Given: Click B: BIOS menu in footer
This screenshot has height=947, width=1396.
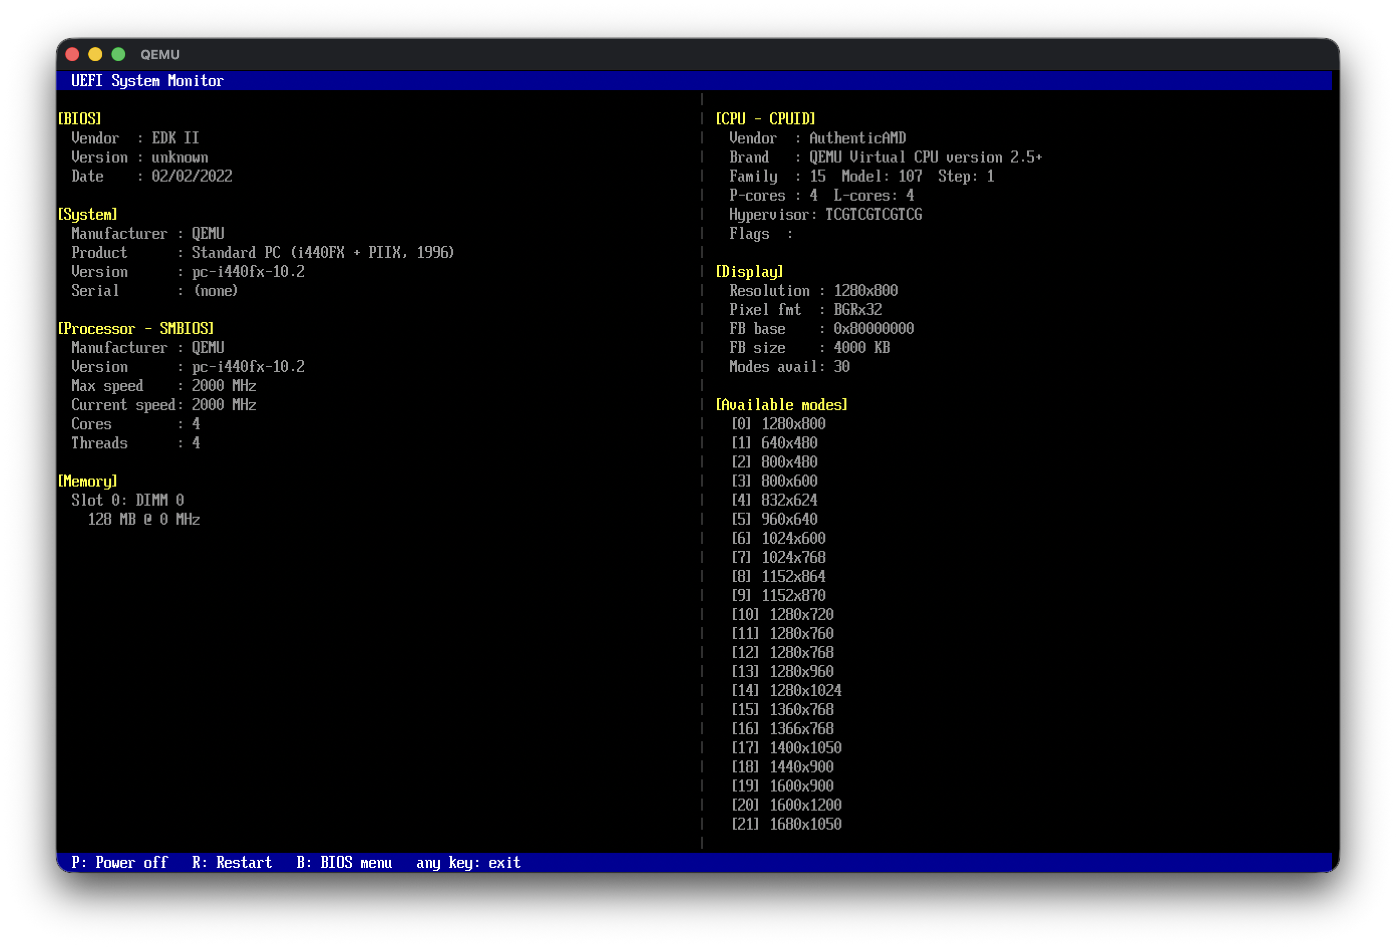Looking at the screenshot, I should [x=344, y=862].
